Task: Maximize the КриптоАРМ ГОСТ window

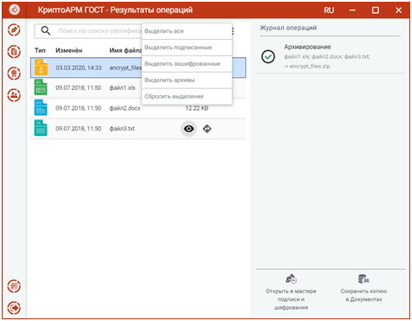Action: (x=376, y=10)
